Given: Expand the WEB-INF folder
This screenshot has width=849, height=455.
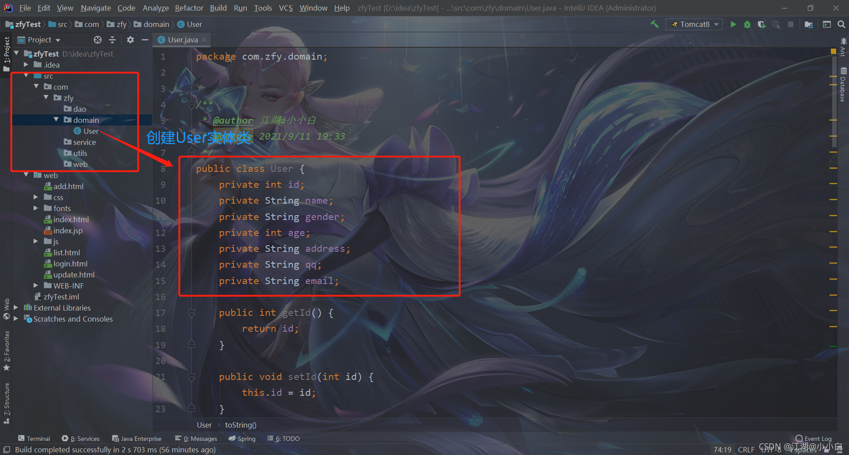Looking at the screenshot, I should point(36,285).
